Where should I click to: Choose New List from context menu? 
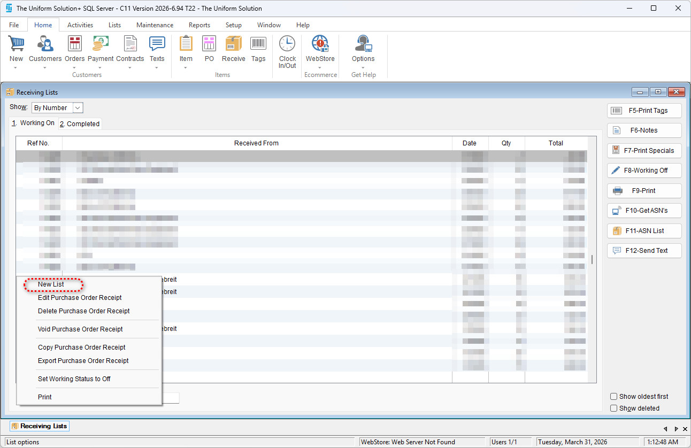point(51,284)
